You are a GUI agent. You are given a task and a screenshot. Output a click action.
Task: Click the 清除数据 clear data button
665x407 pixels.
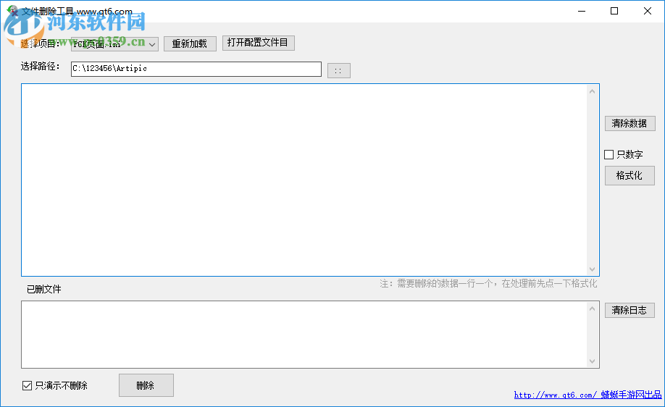coord(630,123)
